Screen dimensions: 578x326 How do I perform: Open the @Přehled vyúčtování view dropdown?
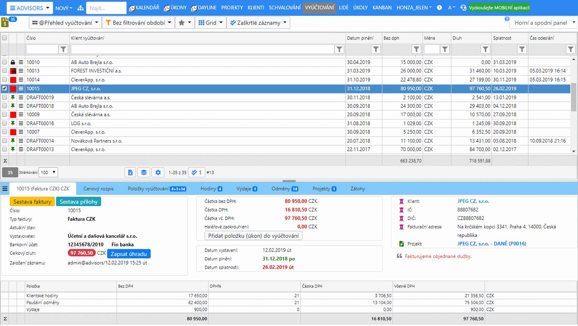(x=65, y=23)
